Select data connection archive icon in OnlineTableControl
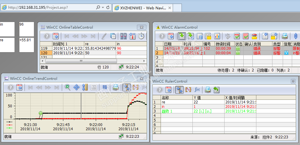 point(123,36)
